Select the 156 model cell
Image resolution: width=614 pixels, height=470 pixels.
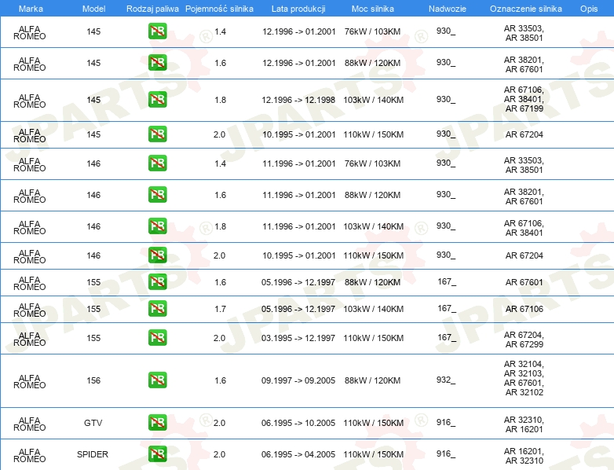[x=93, y=380]
